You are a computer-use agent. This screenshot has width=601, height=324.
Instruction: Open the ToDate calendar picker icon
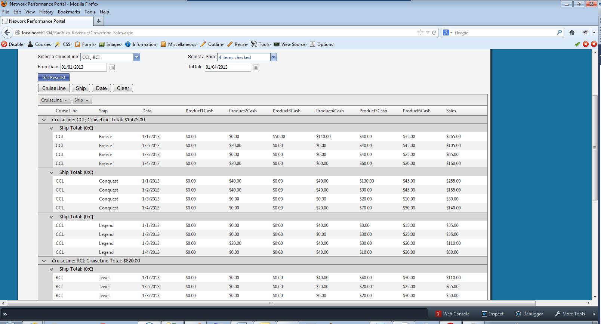(x=256, y=67)
